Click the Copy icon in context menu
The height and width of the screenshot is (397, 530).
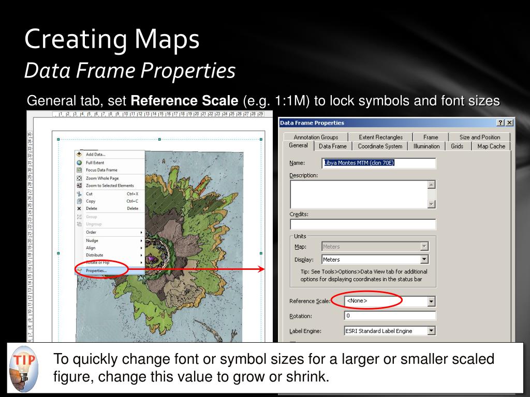[x=79, y=201]
